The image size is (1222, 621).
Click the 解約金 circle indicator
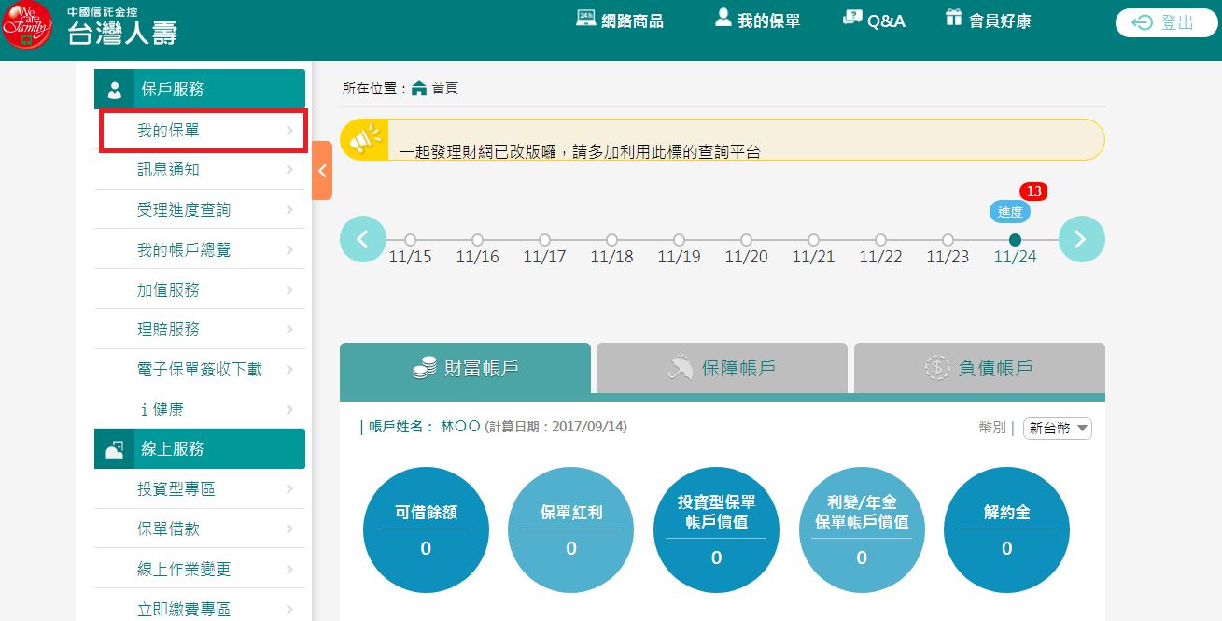point(1006,529)
